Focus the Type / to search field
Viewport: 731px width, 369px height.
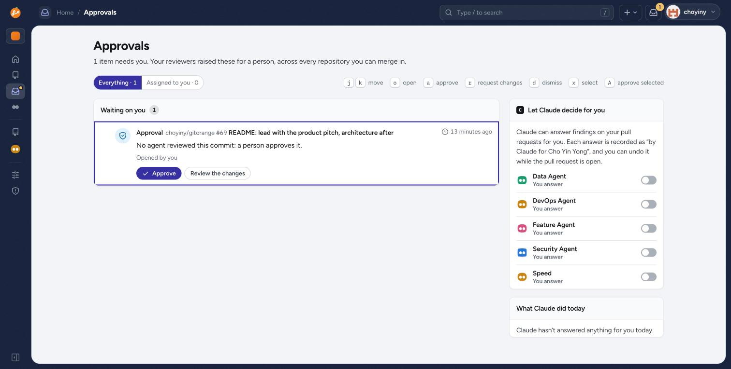click(x=526, y=13)
